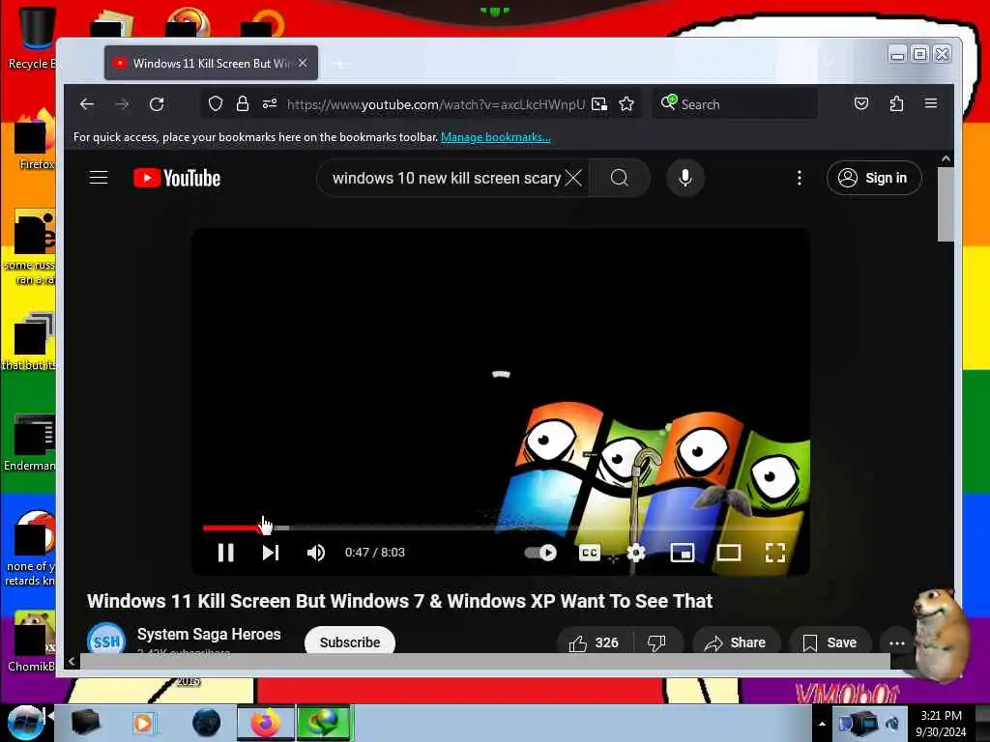Open System Saga Heroes channel avatar

(106, 639)
